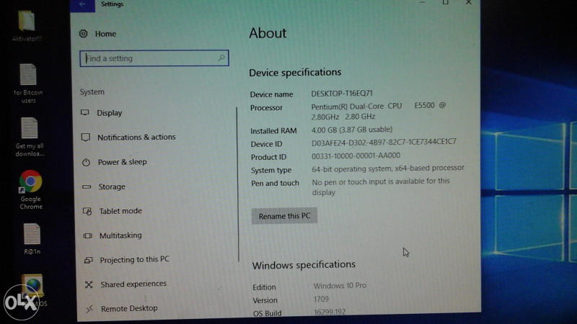Click Product ID value 00331-10000-00001-AA000
Screen dimensions: 577x324
click(356, 156)
